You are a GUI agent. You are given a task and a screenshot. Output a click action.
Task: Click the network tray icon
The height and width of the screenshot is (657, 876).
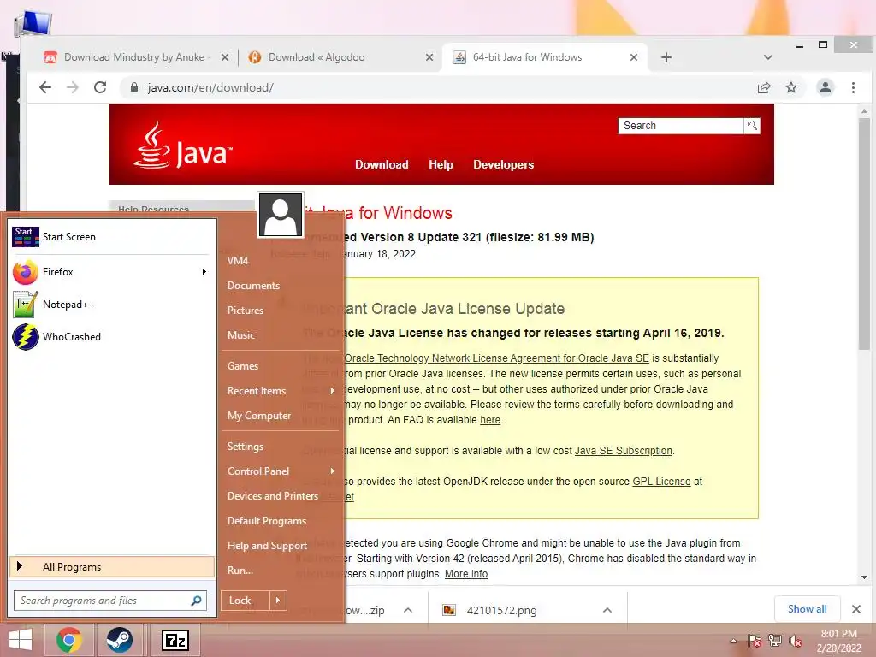point(775,641)
